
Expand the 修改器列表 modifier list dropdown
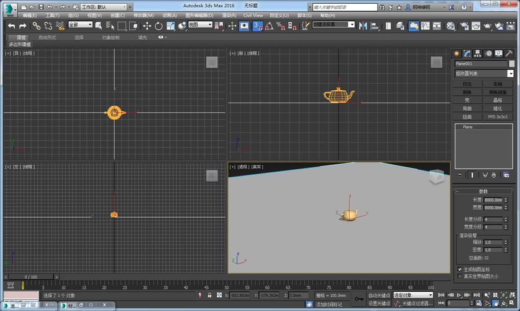coord(510,73)
